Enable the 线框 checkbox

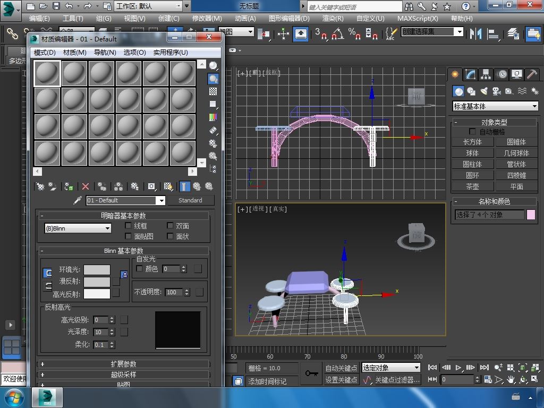(128, 225)
